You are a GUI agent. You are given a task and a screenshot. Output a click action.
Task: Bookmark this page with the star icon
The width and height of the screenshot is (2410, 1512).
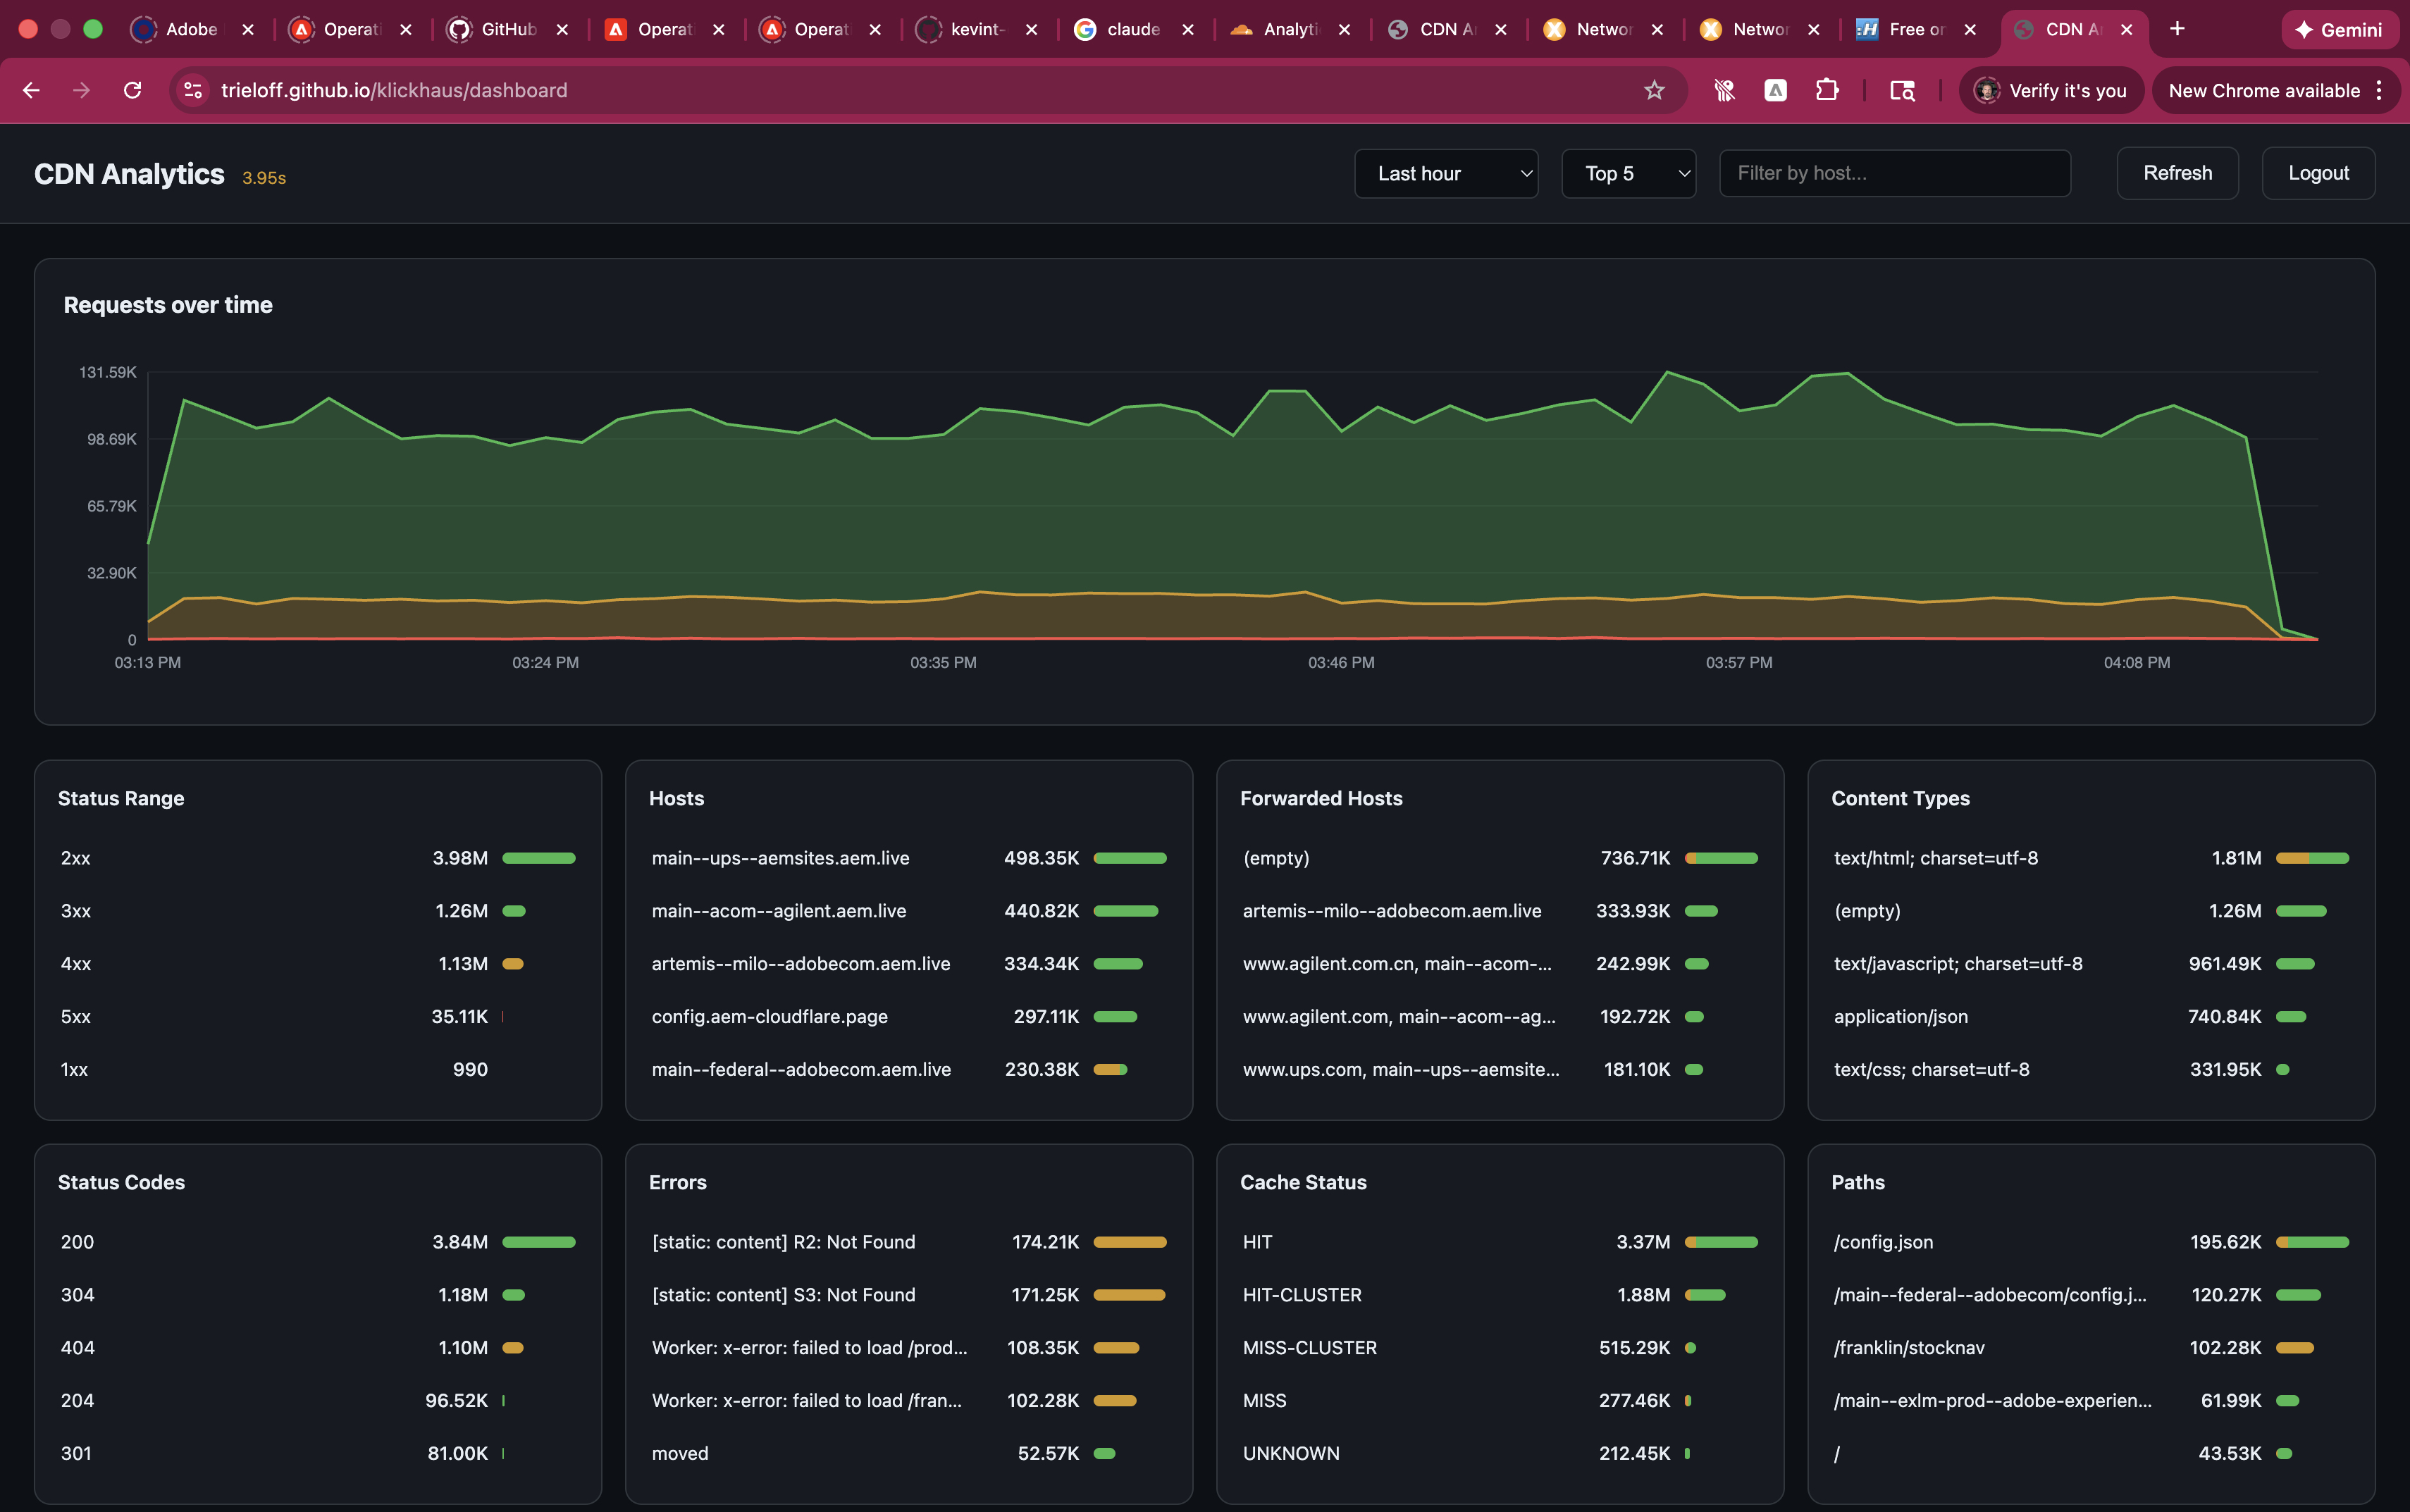coord(1654,90)
